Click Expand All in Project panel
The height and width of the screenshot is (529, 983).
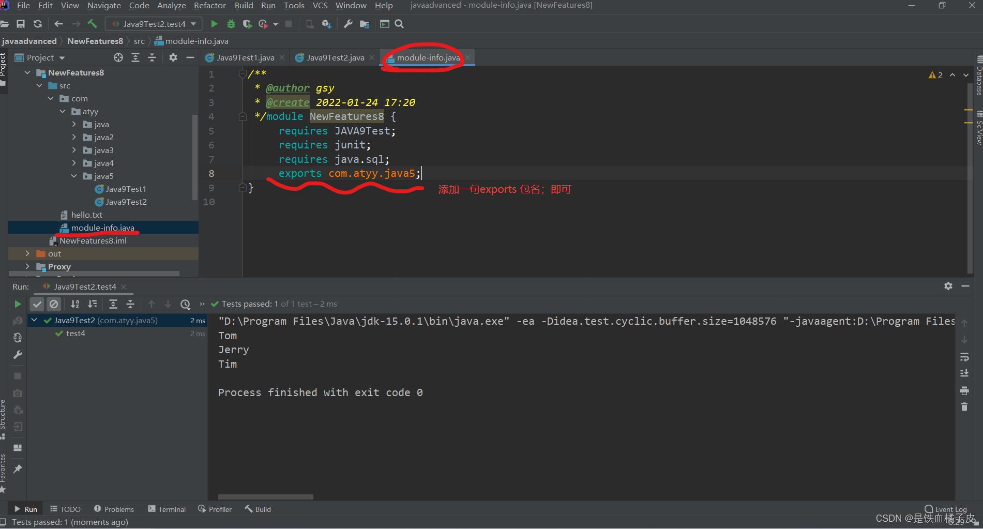(x=135, y=57)
